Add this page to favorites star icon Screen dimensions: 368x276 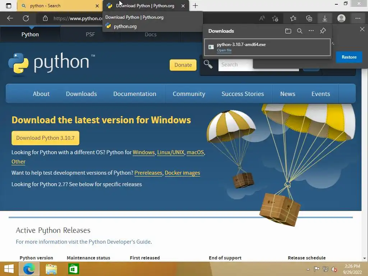point(275,18)
